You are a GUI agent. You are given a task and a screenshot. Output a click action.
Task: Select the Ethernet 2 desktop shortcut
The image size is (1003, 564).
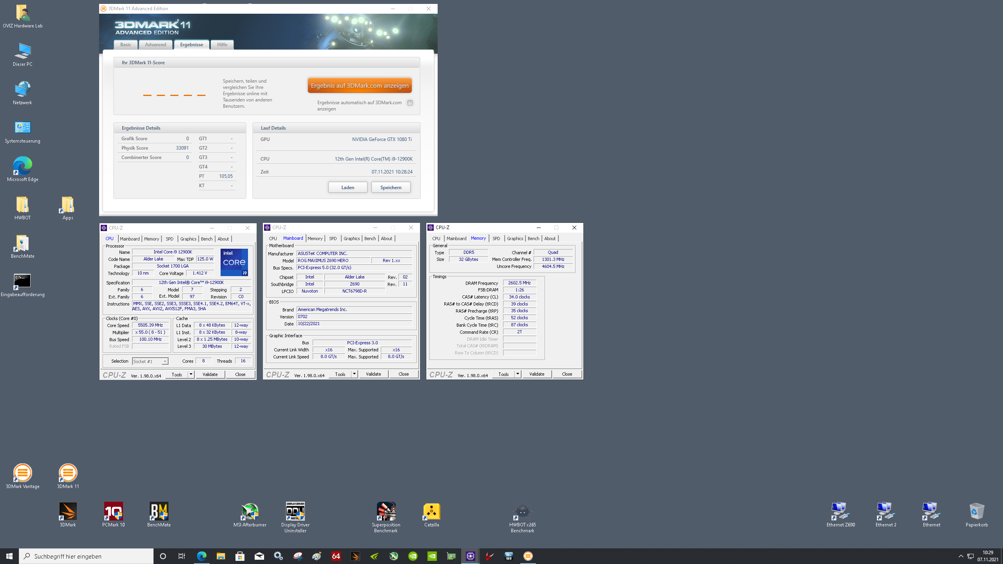pos(885,514)
